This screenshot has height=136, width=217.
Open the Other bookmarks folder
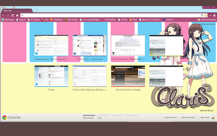tap(207, 20)
